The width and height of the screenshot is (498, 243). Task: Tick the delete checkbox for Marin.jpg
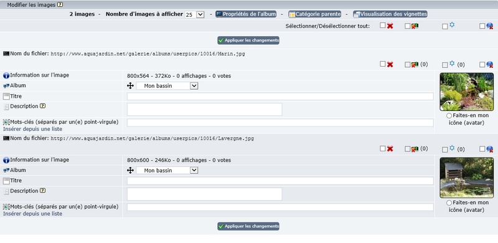383,64
